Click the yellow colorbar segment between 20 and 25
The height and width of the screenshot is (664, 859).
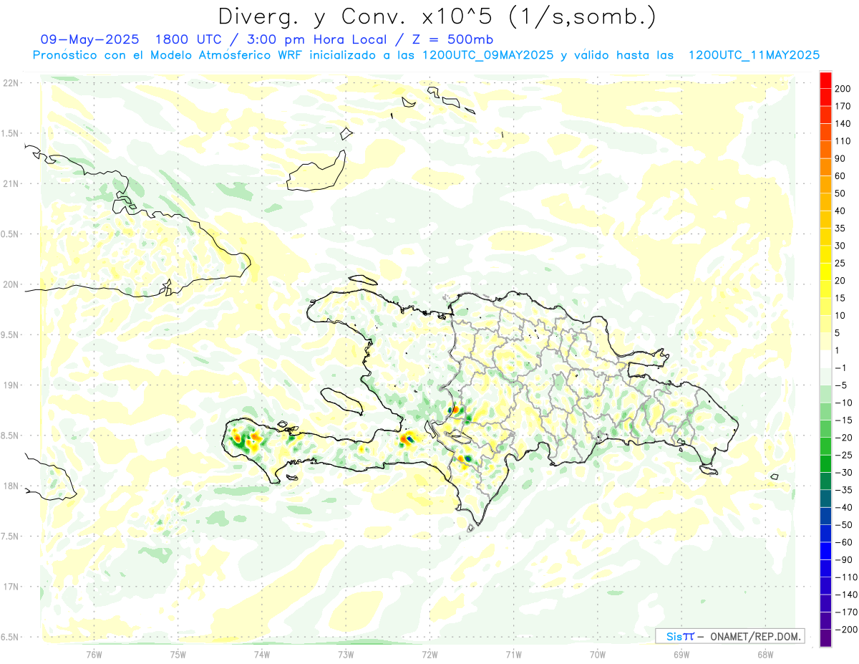(826, 271)
